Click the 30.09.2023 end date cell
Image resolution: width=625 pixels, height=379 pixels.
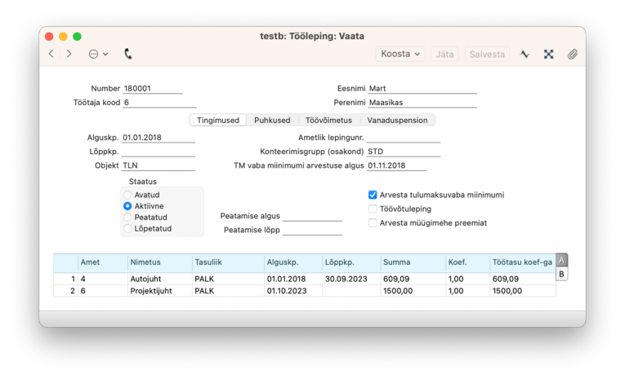tap(351, 279)
